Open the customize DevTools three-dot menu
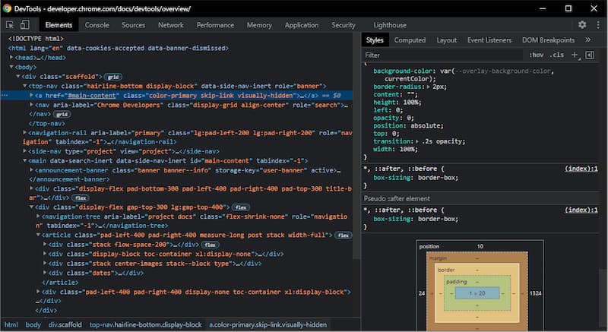The image size is (608, 332). pos(598,25)
